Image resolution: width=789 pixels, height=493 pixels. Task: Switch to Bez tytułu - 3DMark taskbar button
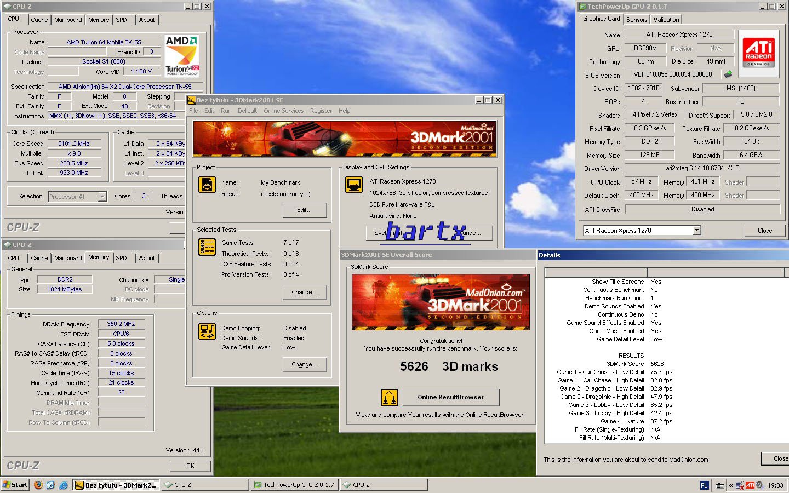coord(116,485)
